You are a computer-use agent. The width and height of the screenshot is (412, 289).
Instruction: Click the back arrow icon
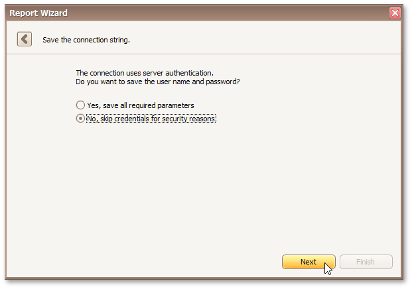(x=25, y=39)
